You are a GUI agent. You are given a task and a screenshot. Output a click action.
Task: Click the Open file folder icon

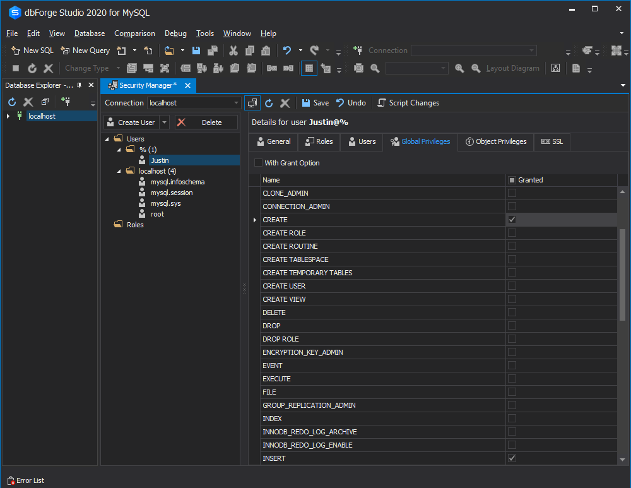(169, 51)
